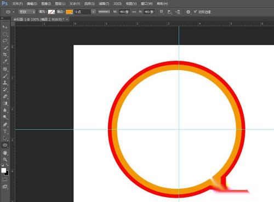
Task: Open the gear geometry options
Action: point(188,12)
